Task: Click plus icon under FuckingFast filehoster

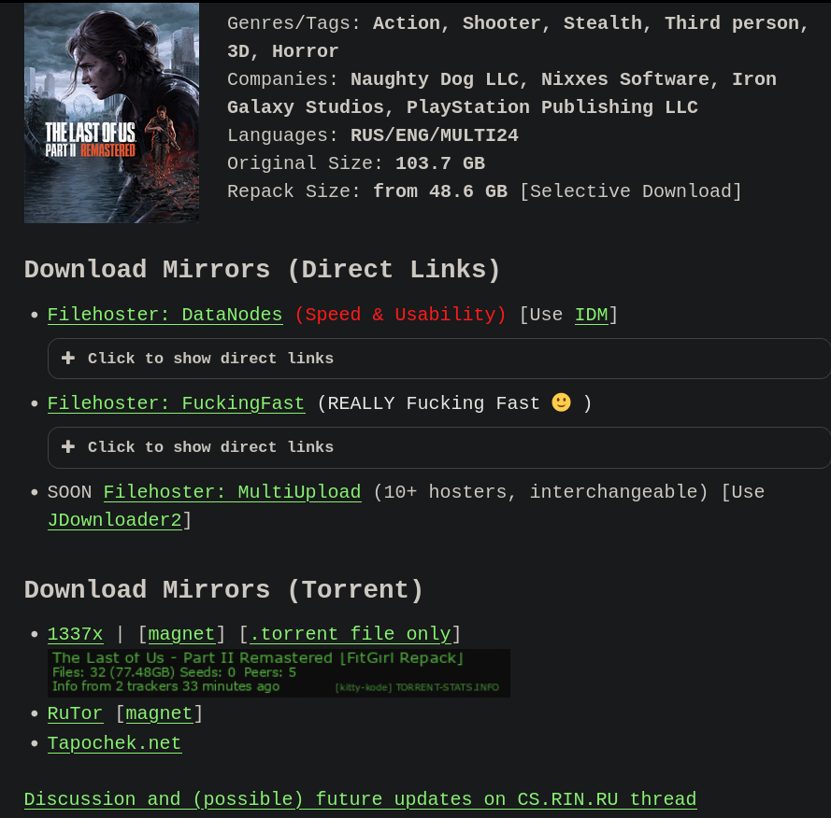Action: [x=68, y=447]
